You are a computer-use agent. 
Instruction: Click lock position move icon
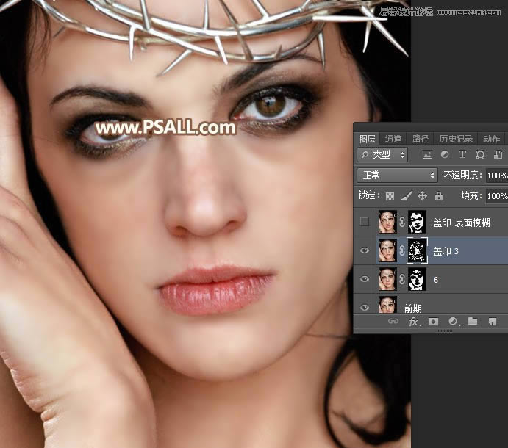click(x=423, y=196)
